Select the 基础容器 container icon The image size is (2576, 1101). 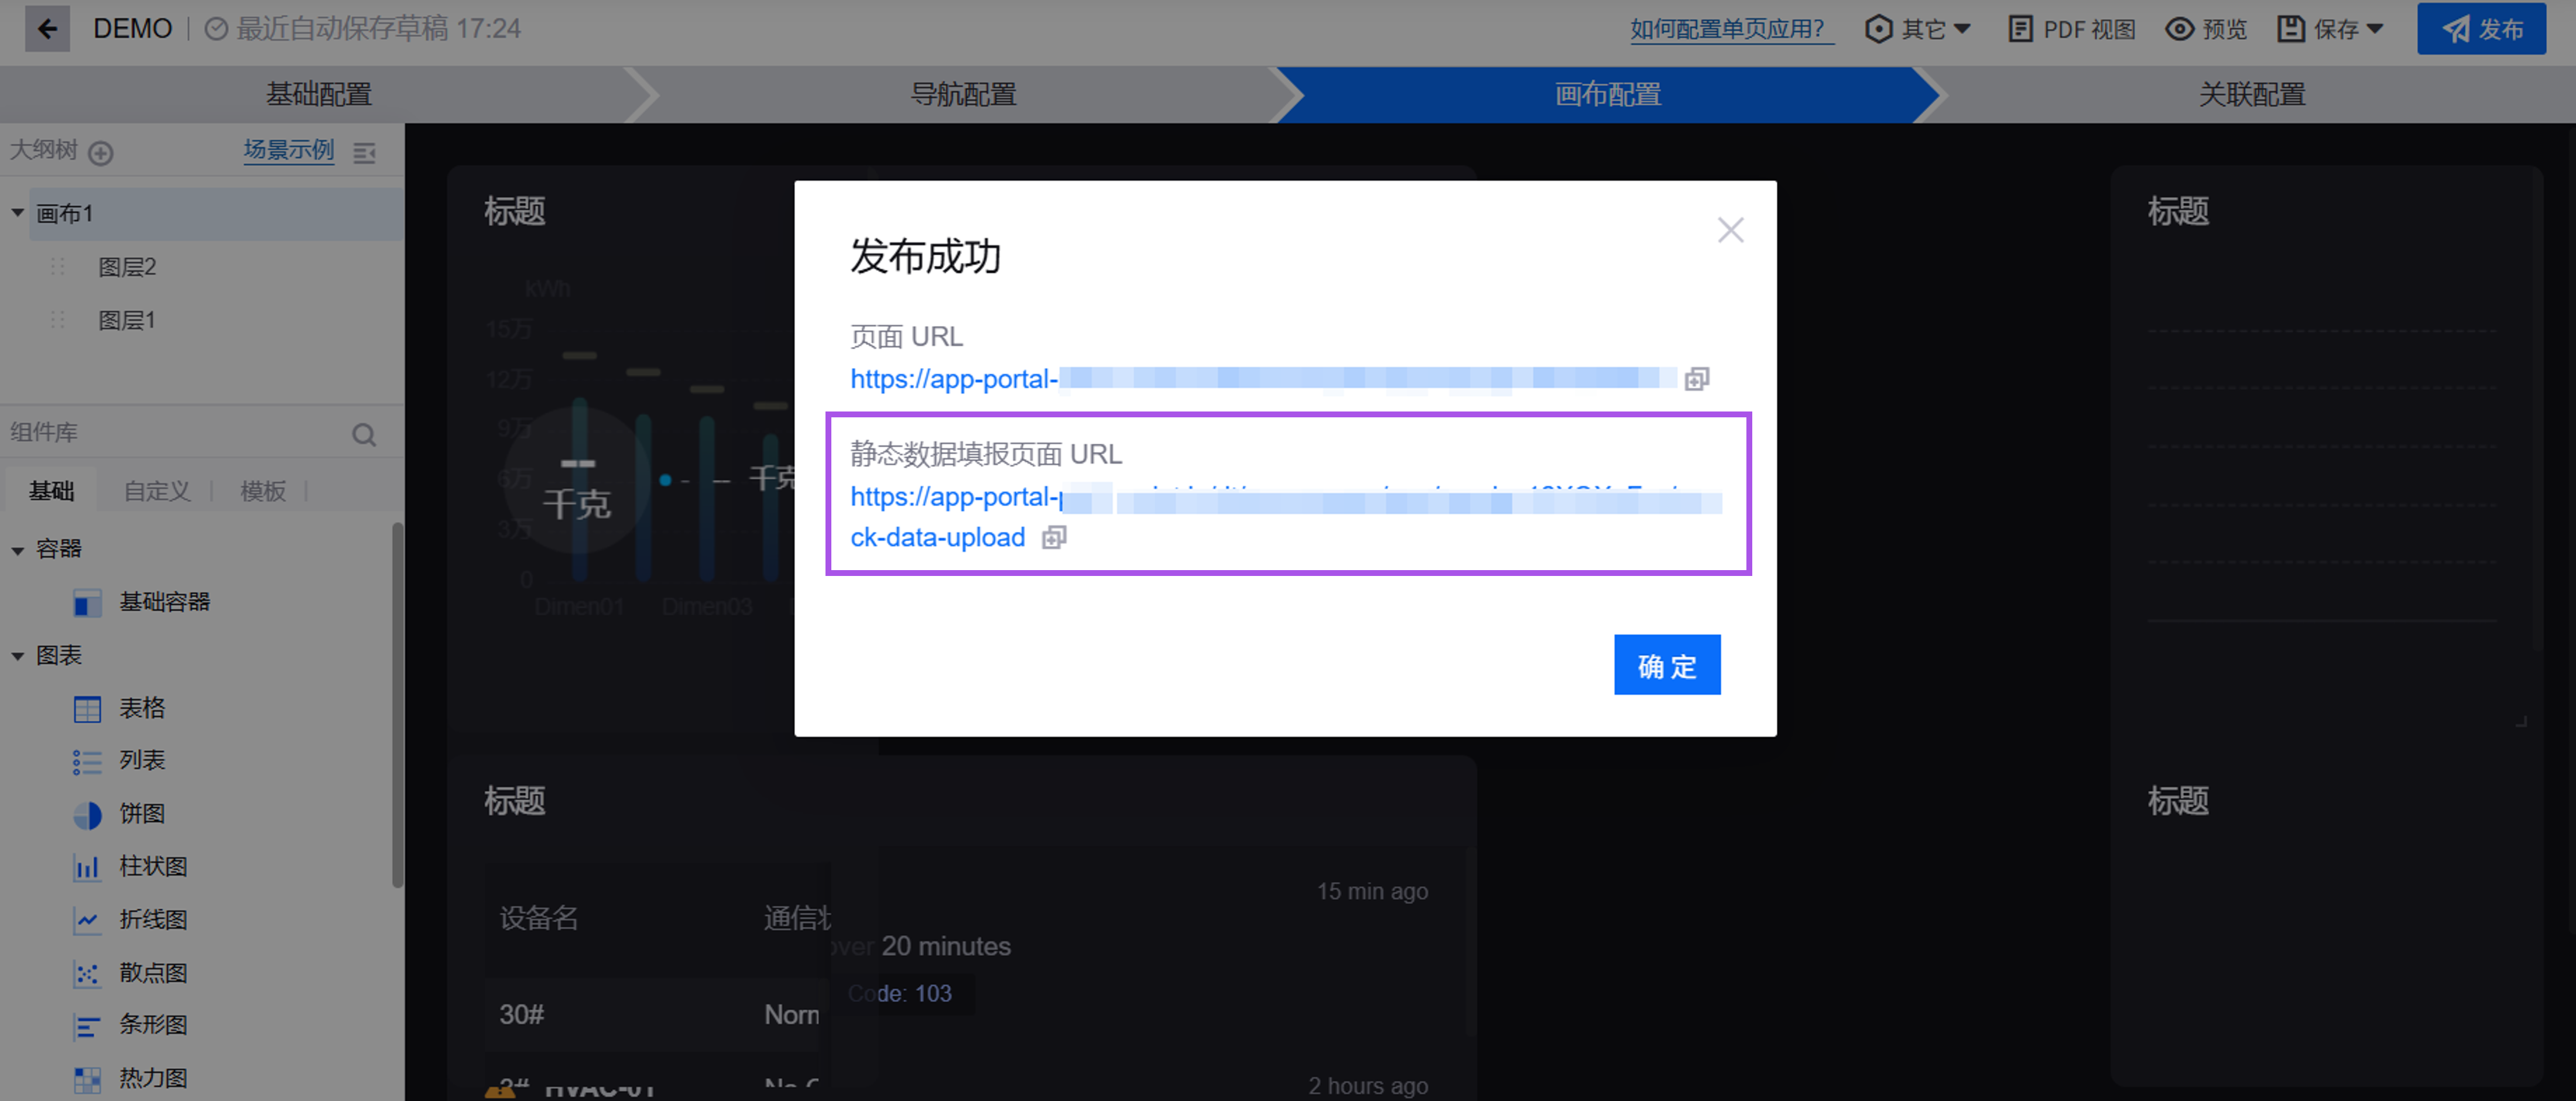pyautogui.click(x=87, y=602)
